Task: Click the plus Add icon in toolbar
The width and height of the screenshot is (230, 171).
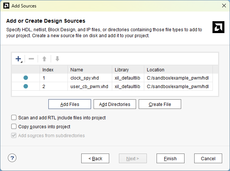Action: tap(18, 59)
